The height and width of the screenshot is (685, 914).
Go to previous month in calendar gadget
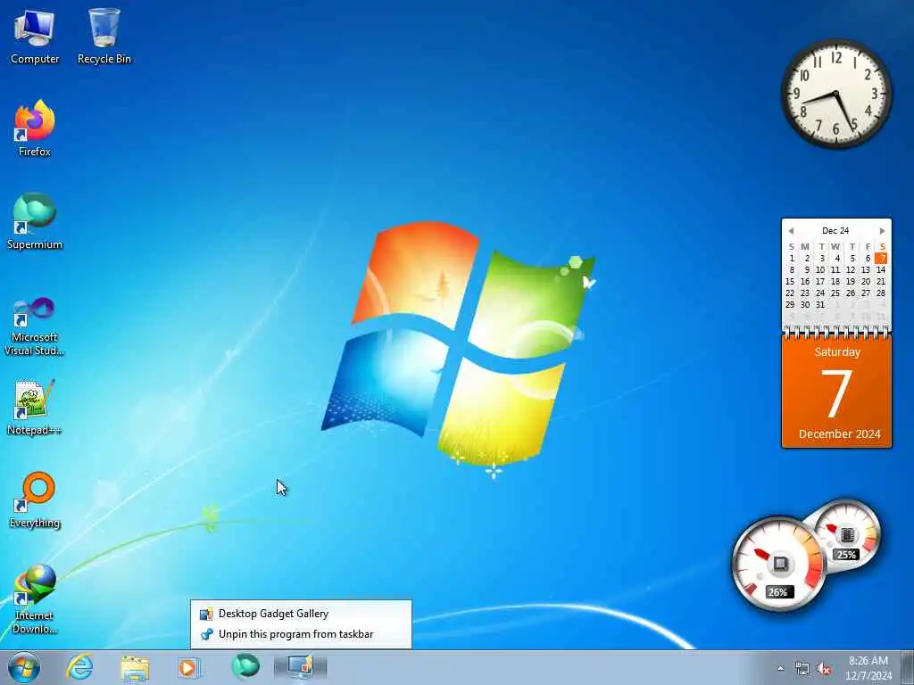[791, 231]
